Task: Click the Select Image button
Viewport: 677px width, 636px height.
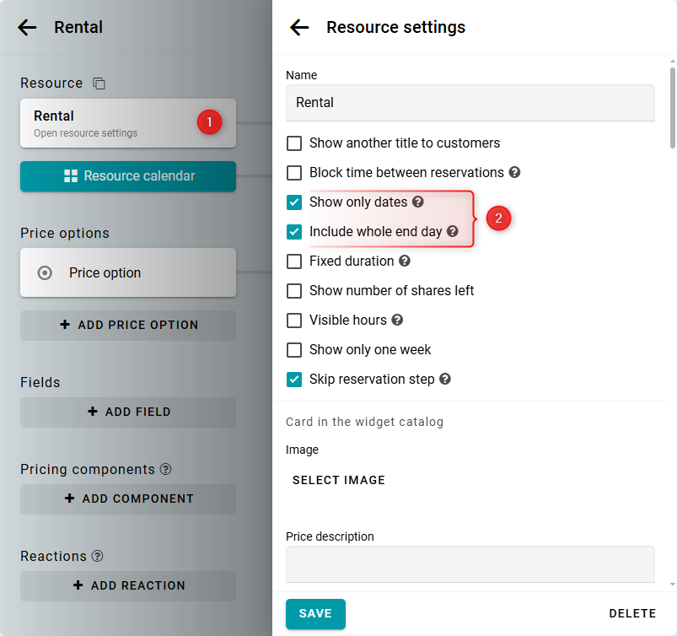Action: [339, 480]
